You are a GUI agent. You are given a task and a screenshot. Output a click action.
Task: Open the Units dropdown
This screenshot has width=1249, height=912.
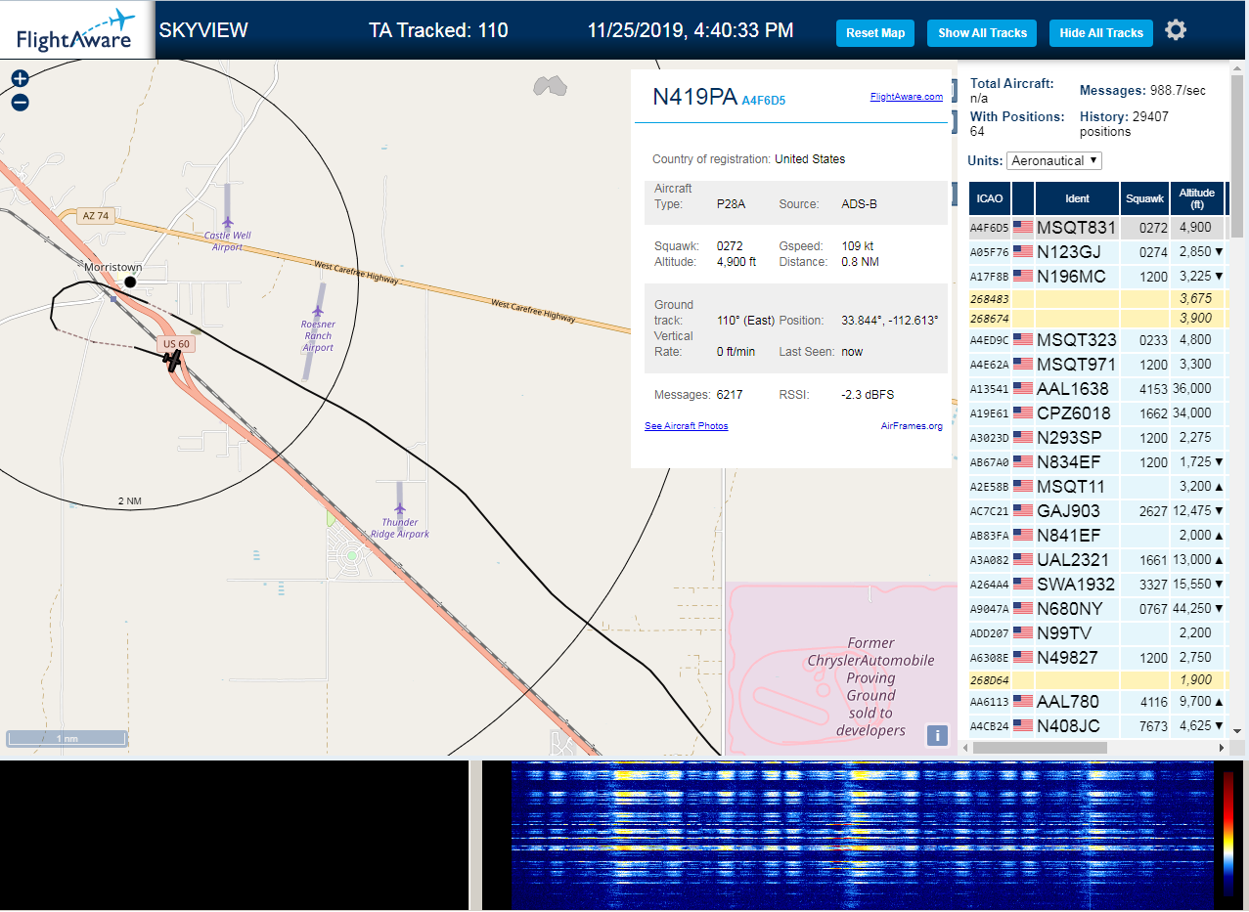tap(1054, 160)
